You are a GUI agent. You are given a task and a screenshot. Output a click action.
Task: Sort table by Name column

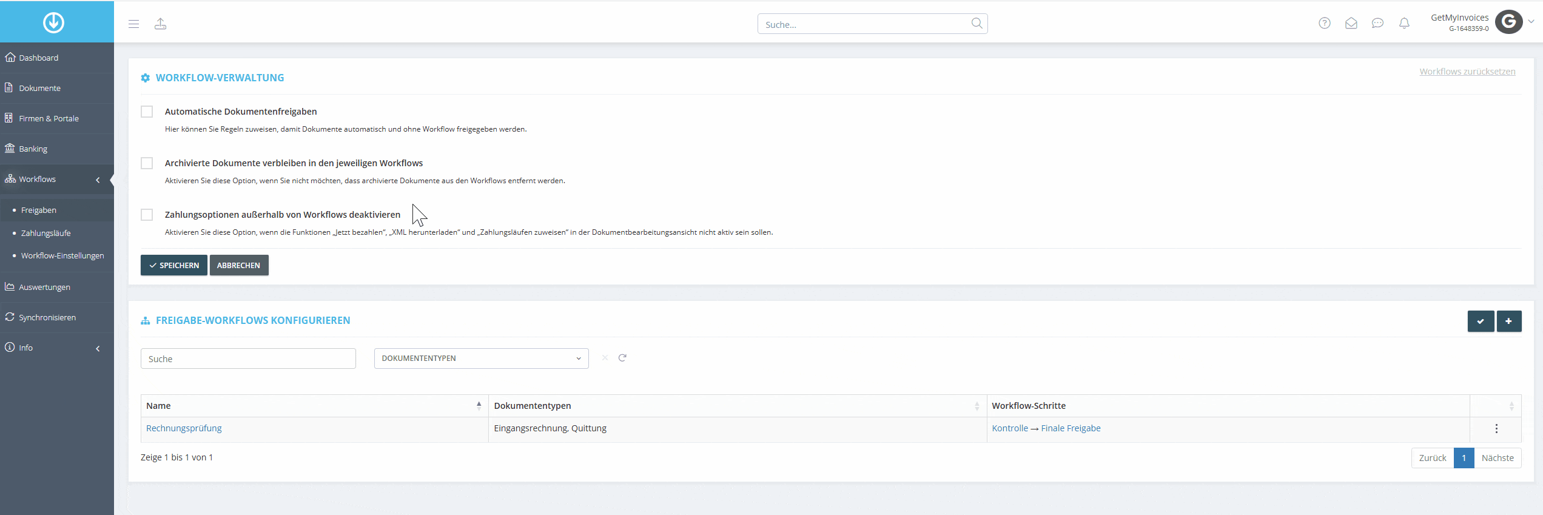314,406
